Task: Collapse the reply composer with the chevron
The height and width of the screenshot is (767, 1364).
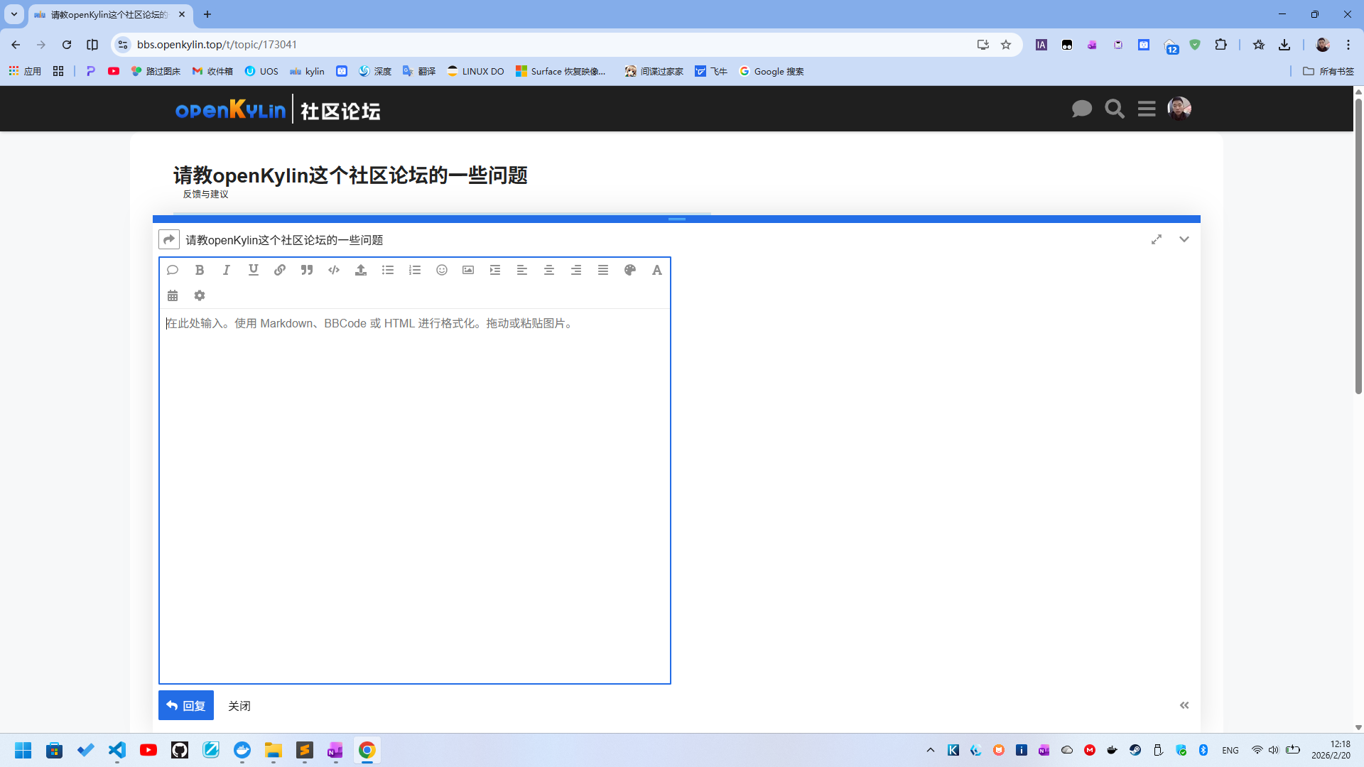Action: click(x=1184, y=239)
